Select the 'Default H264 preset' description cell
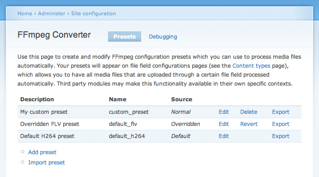Viewport: 319px width, 177px height. [47, 136]
